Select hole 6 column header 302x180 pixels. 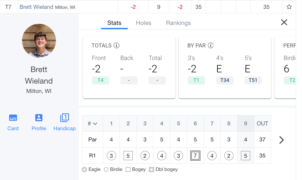pos(195,123)
